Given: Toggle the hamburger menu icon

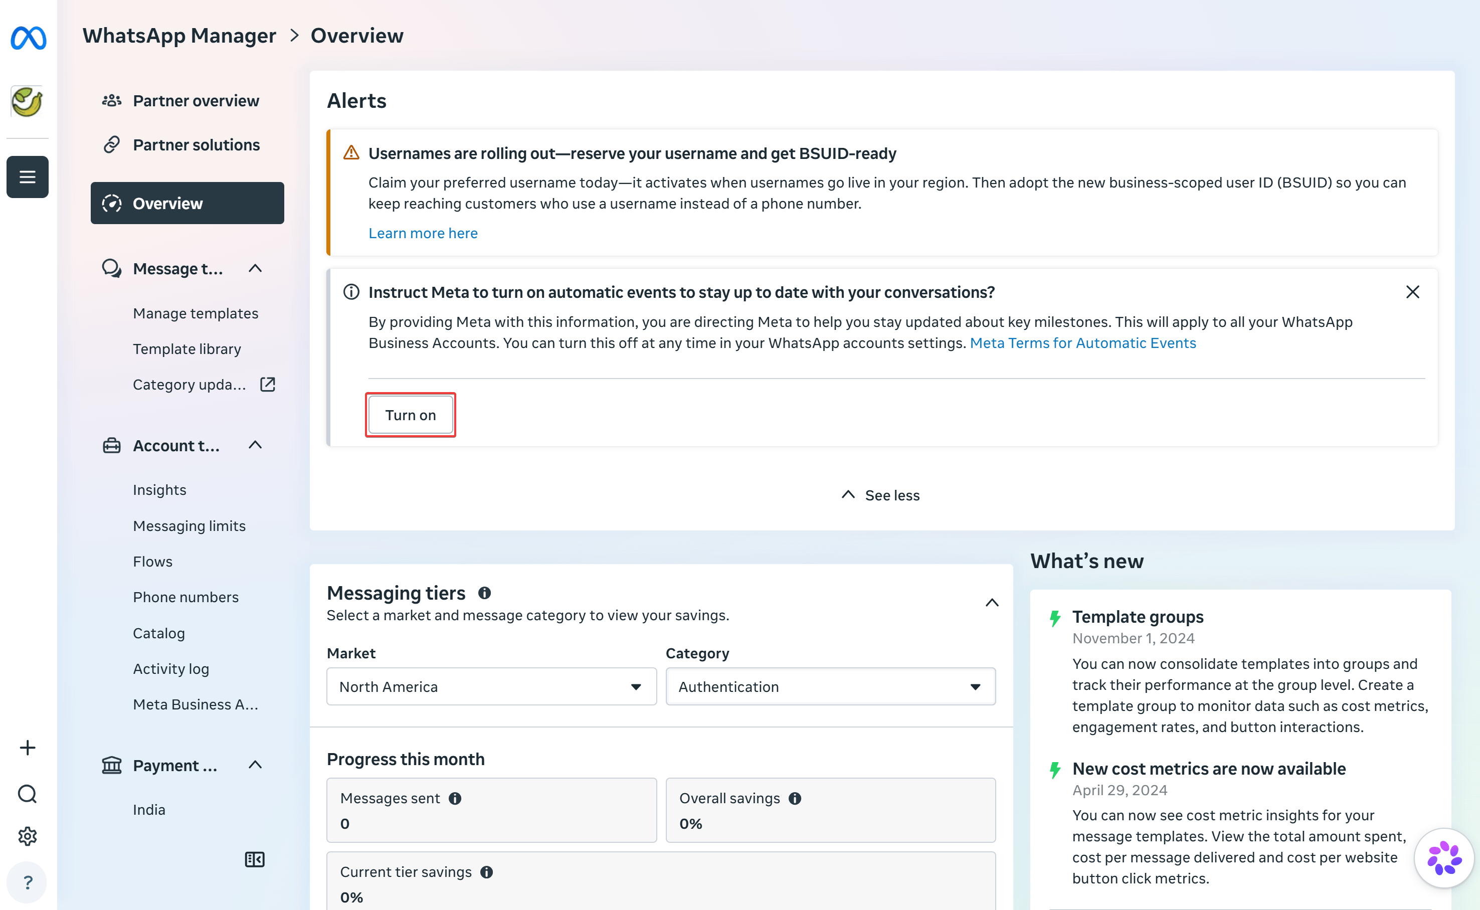Looking at the screenshot, I should click(28, 177).
